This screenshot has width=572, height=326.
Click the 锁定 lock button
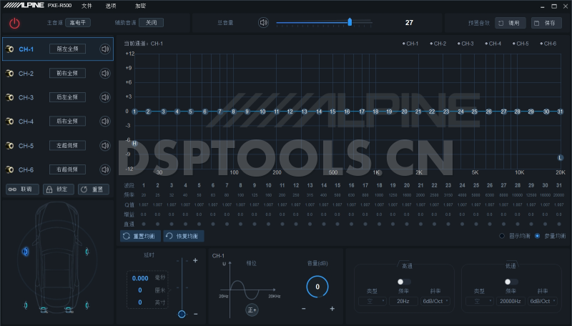[59, 189]
